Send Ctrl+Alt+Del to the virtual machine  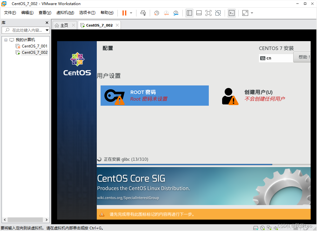click(143, 13)
